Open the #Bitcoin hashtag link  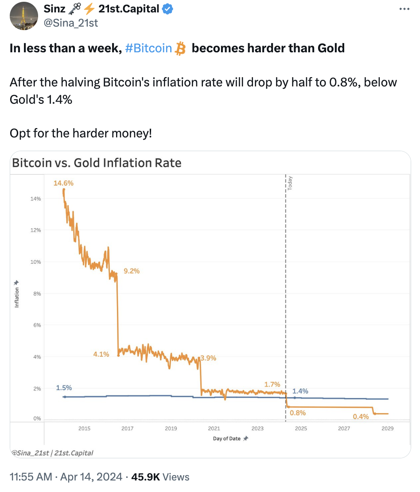(x=148, y=48)
